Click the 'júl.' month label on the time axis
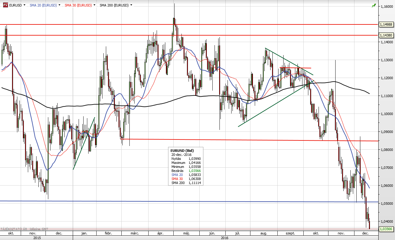The height and width of the screenshot is (240, 395). click(x=238, y=233)
